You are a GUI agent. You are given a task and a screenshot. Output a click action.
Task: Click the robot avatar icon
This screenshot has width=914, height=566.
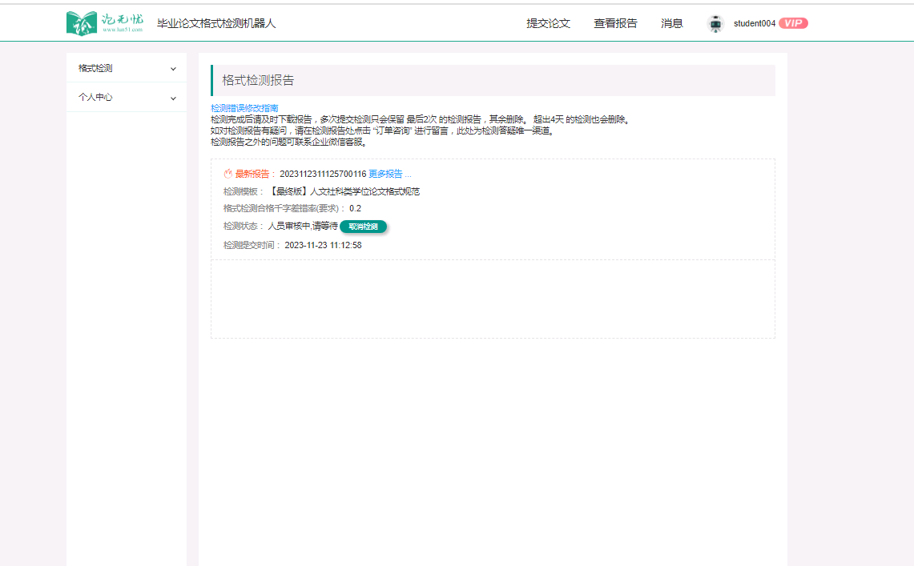tap(715, 23)
